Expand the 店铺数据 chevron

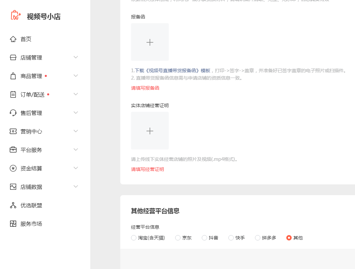76,187
